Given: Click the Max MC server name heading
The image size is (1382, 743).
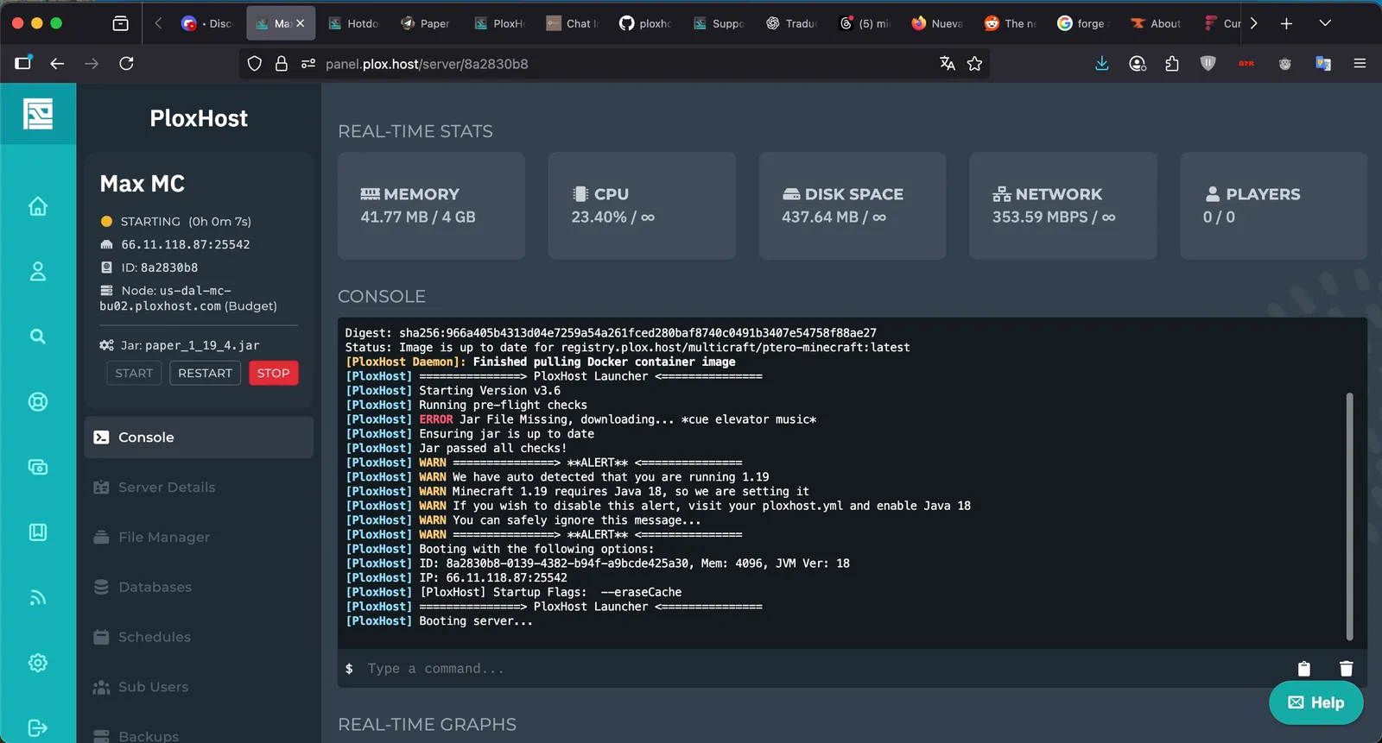Looking at the screenshot, I should coord(143,184).
